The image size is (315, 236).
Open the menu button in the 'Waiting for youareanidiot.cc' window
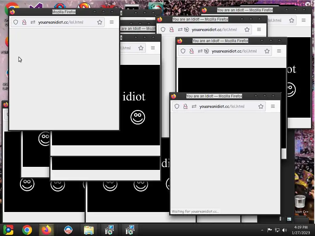click(273, 106)
